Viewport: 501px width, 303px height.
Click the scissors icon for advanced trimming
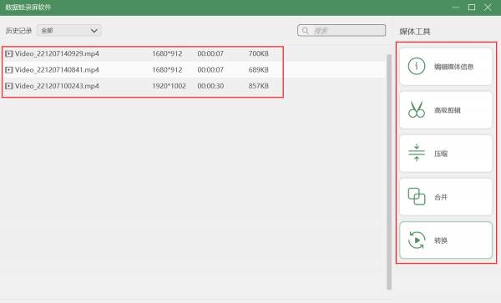click(417, 109)
